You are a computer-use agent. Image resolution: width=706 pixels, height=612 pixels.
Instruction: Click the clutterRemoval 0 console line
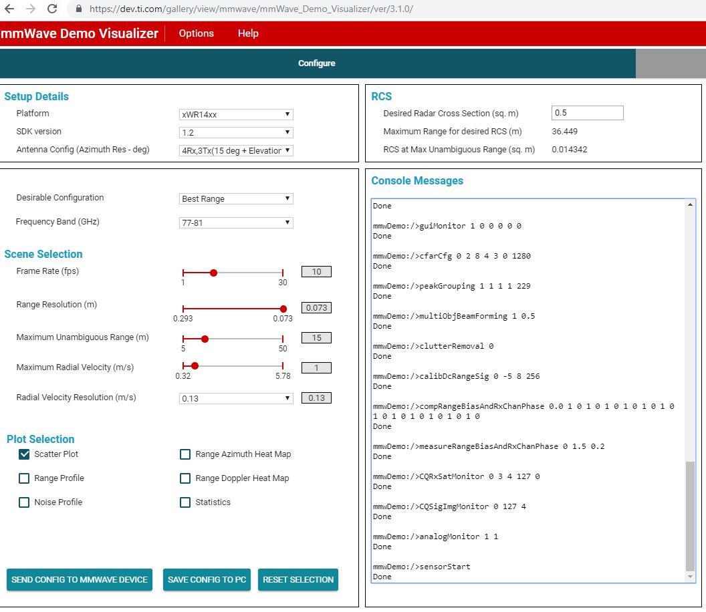(x=433, y=346)
